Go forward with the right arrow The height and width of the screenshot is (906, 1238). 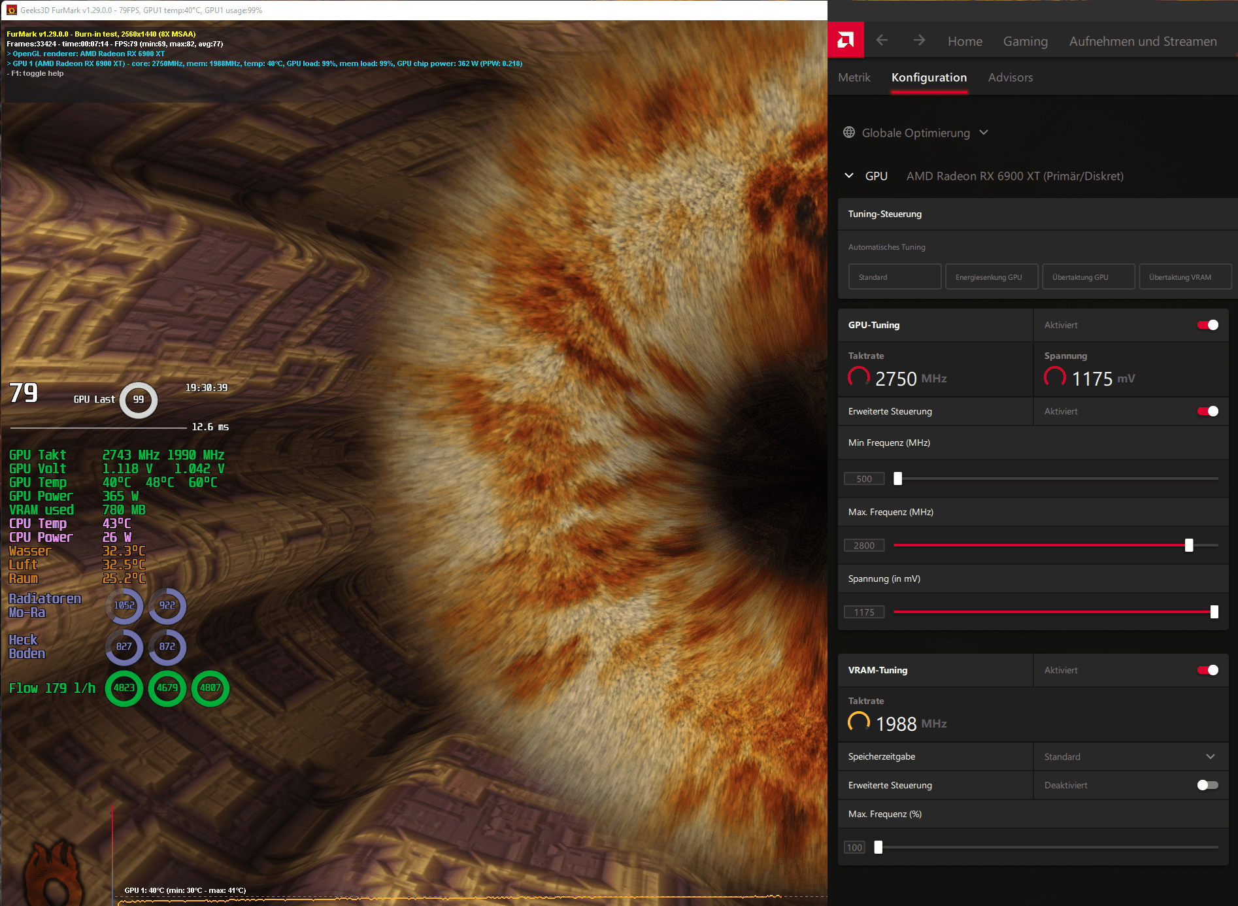pos(919,41)
